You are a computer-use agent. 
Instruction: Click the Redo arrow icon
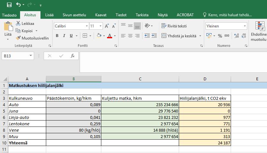click(x=30, y=4)
